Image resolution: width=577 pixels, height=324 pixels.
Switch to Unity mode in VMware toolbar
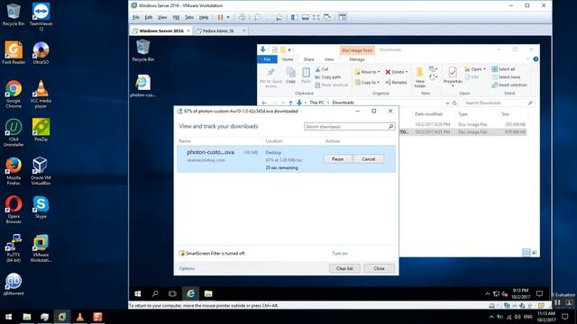pos(327,17)
